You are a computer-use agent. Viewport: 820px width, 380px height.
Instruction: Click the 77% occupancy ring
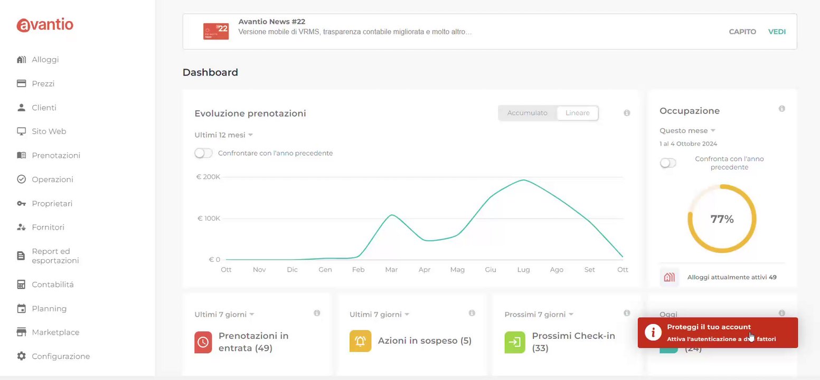tap(722, 219)
